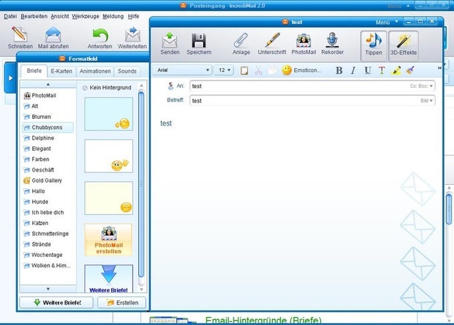Screen dimensions: 454x325
Task: Switch to the E-Karten tab
Action: click(x=61, y=71)
